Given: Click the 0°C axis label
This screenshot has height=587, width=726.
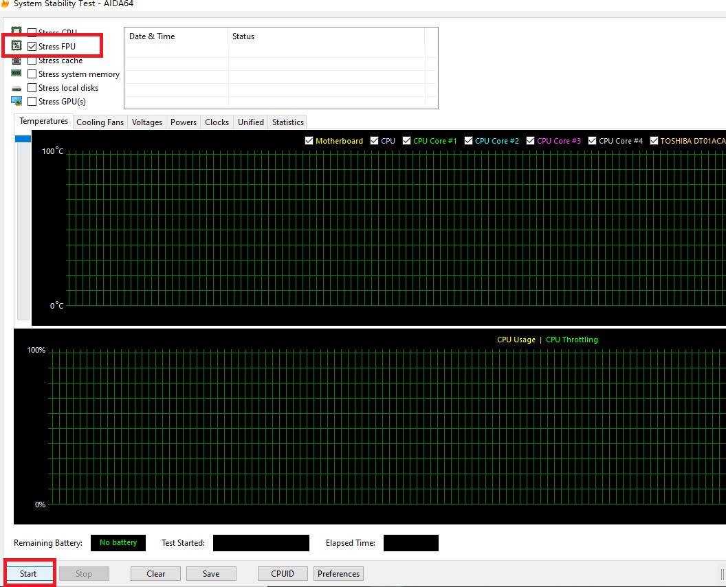Looking at the screenshot, I should tap(56, 306).
